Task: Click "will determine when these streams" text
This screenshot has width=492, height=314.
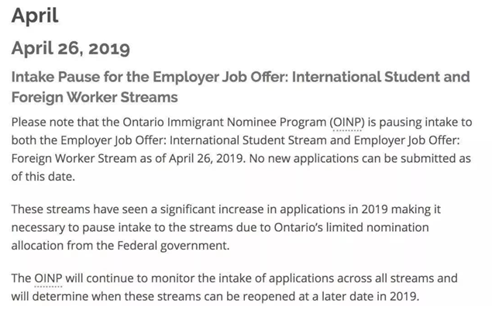Action: pos(106,296)
